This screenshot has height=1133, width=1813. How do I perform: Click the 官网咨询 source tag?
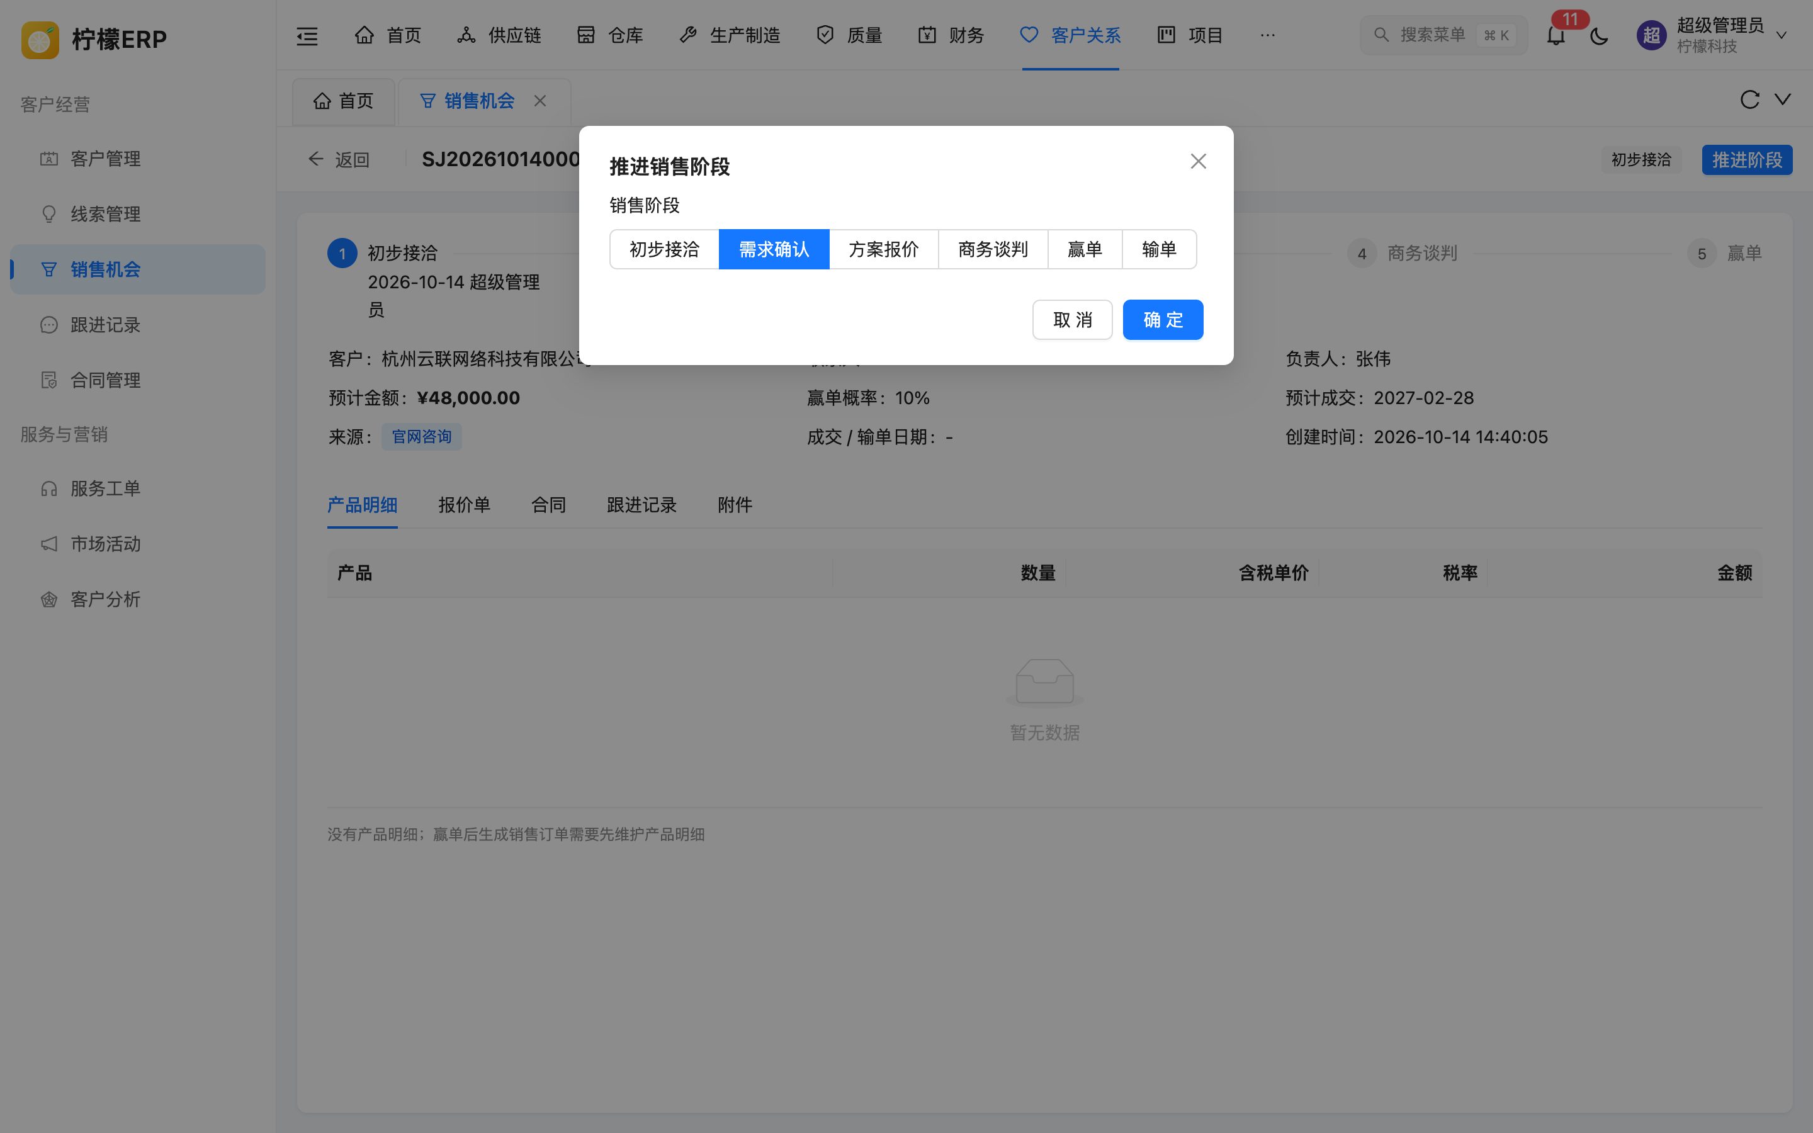(422, 437)
